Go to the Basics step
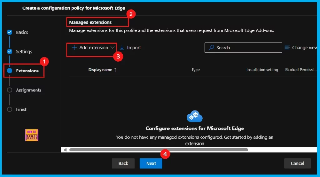Image resolution: width=320 pixels, height=177 pixels. [x=22, y=32]
